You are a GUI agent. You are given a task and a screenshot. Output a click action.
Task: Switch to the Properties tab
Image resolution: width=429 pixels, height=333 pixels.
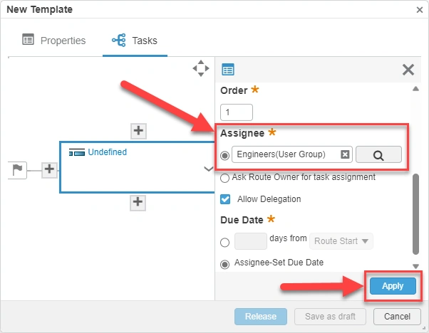tap(54, 41)
